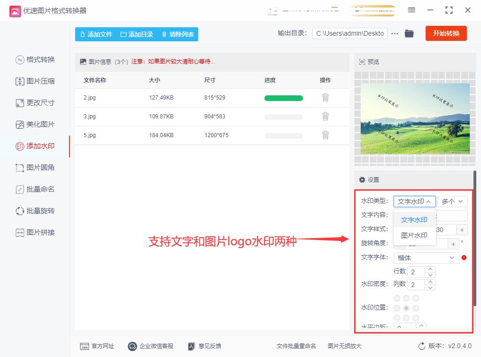Select 图片水印 from the watermark type dropdown
Image resolution: width=481 pixels, height=357 pixels.
(414, 235)
